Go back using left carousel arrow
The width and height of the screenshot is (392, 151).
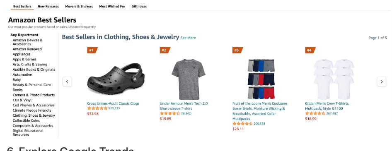tap(67, 81)
